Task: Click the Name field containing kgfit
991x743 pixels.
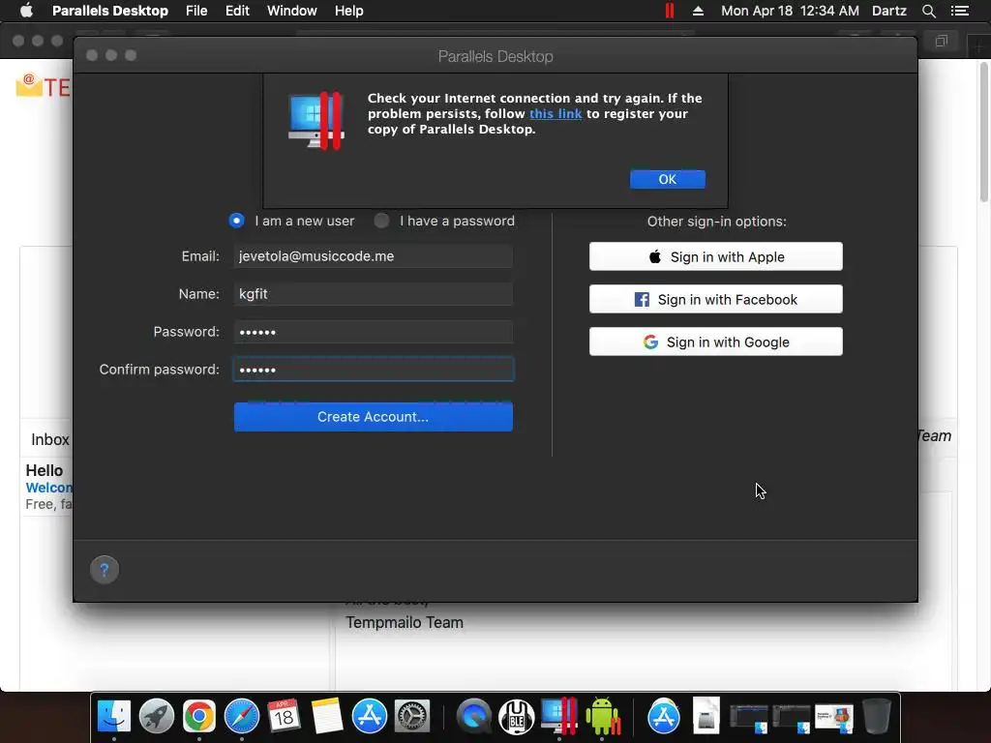Action: pyautogui.click(x=374, y=294)
